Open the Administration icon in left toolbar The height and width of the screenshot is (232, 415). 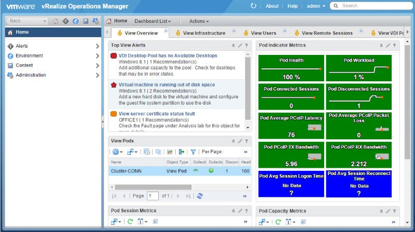pyautogui.click(x=95, y=21)
